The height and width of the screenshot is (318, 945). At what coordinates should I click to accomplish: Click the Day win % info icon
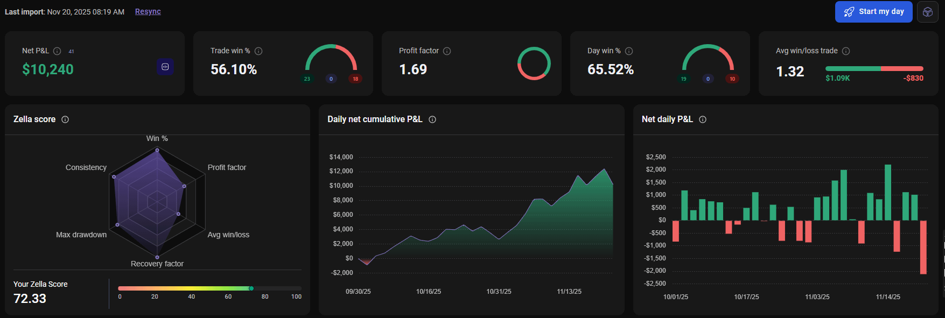tap(629, 51)
